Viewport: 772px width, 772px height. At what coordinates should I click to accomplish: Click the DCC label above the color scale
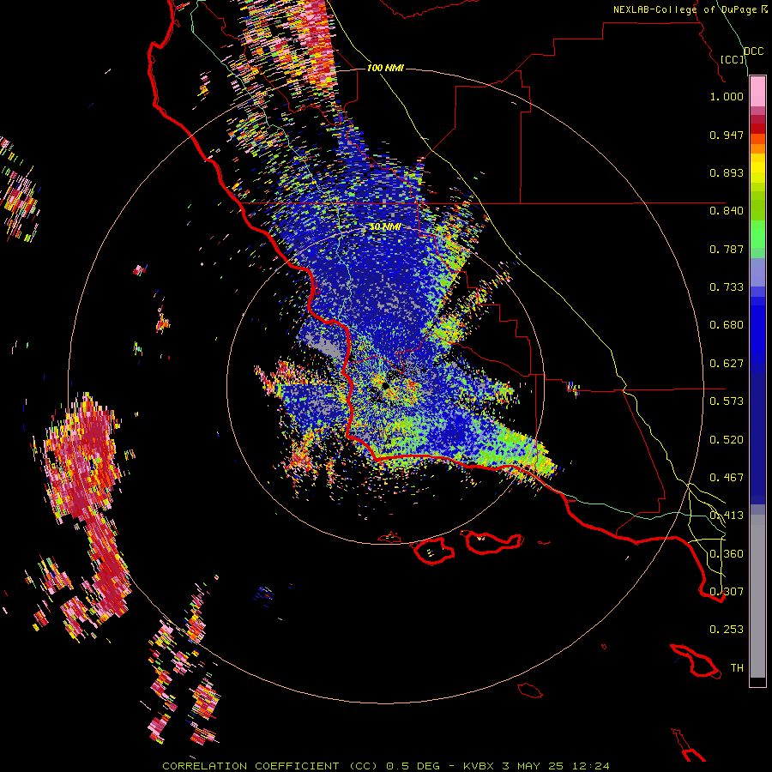point(754,51)
